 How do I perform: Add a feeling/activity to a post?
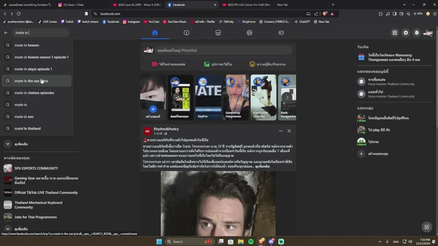click(x=268, y=64)
